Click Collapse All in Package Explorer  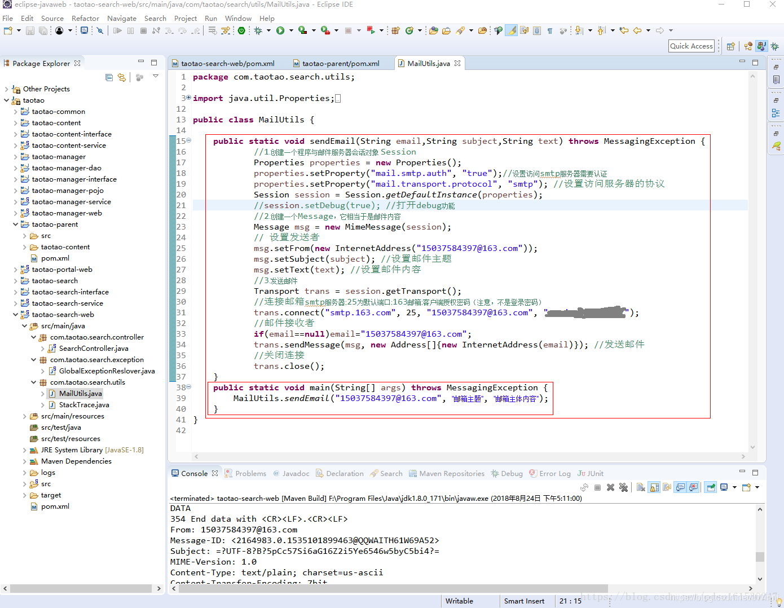coord(109,77)
